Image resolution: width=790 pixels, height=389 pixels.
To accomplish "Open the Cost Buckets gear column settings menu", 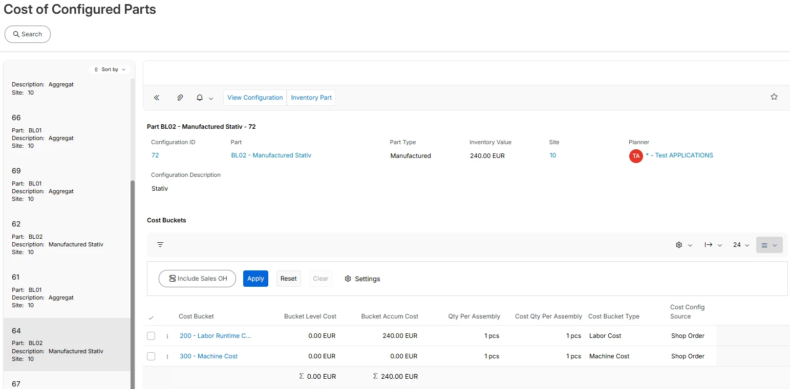I will [684, 245].
